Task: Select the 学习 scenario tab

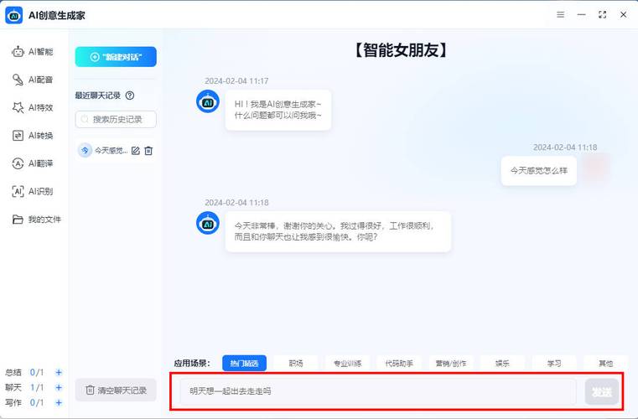Action: coord(554,363)
